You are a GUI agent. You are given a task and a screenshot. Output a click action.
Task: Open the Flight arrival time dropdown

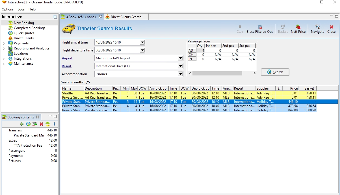click(x=142, y=42)
